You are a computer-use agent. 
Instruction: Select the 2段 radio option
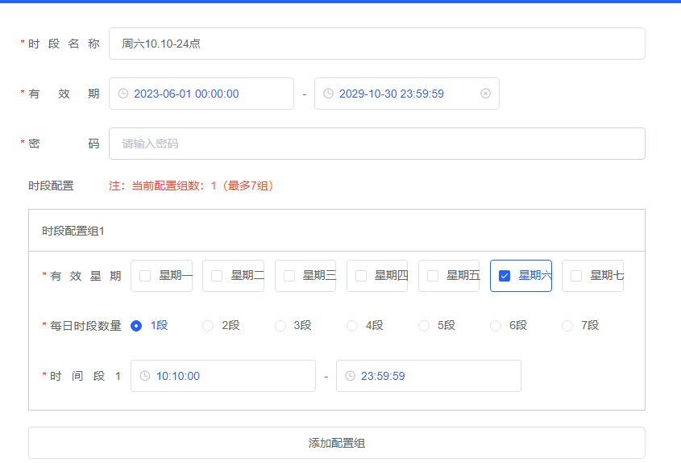[x=208, y=326]
